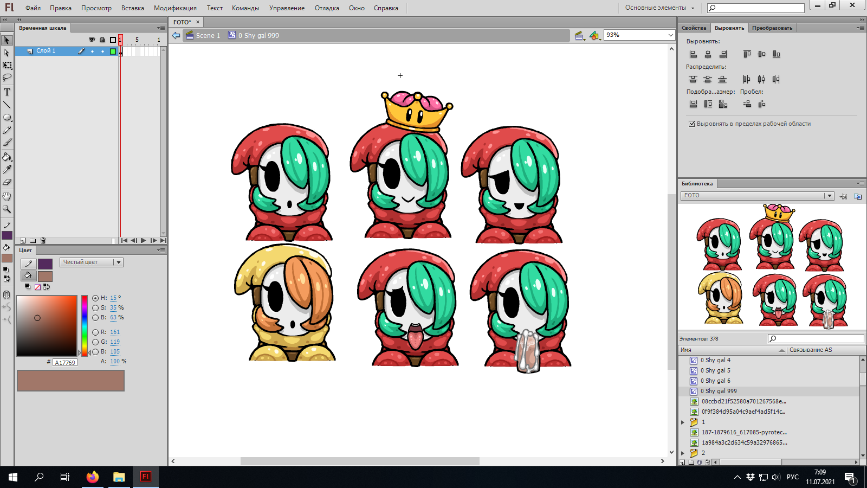Click the vertical hue slider strip
Viewport: 867px width, 488px height.
tap(85, 325)
